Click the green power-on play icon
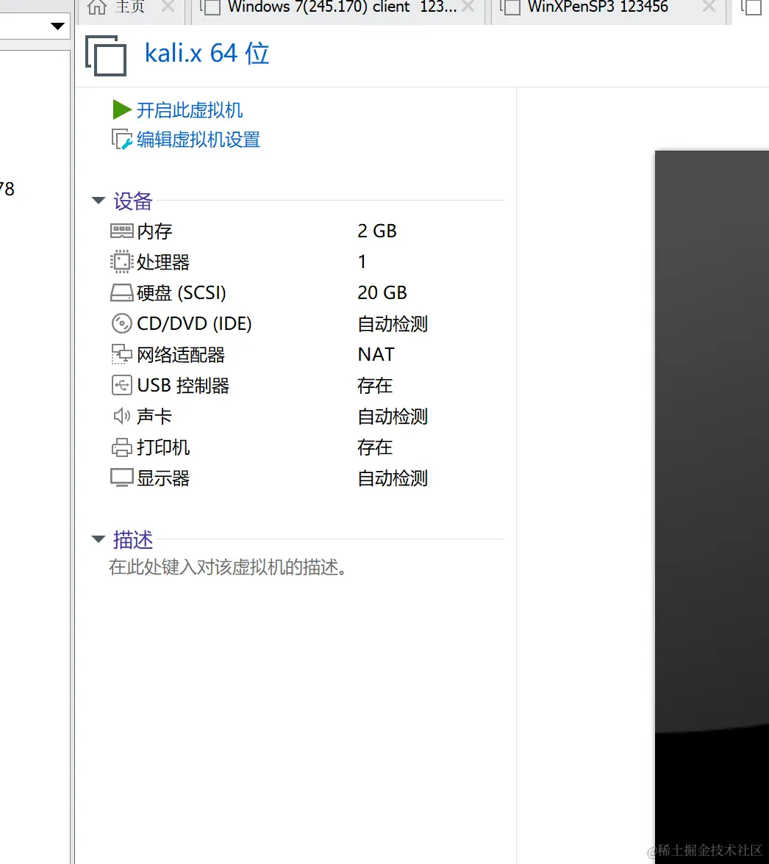 click(x=122, y=109)
